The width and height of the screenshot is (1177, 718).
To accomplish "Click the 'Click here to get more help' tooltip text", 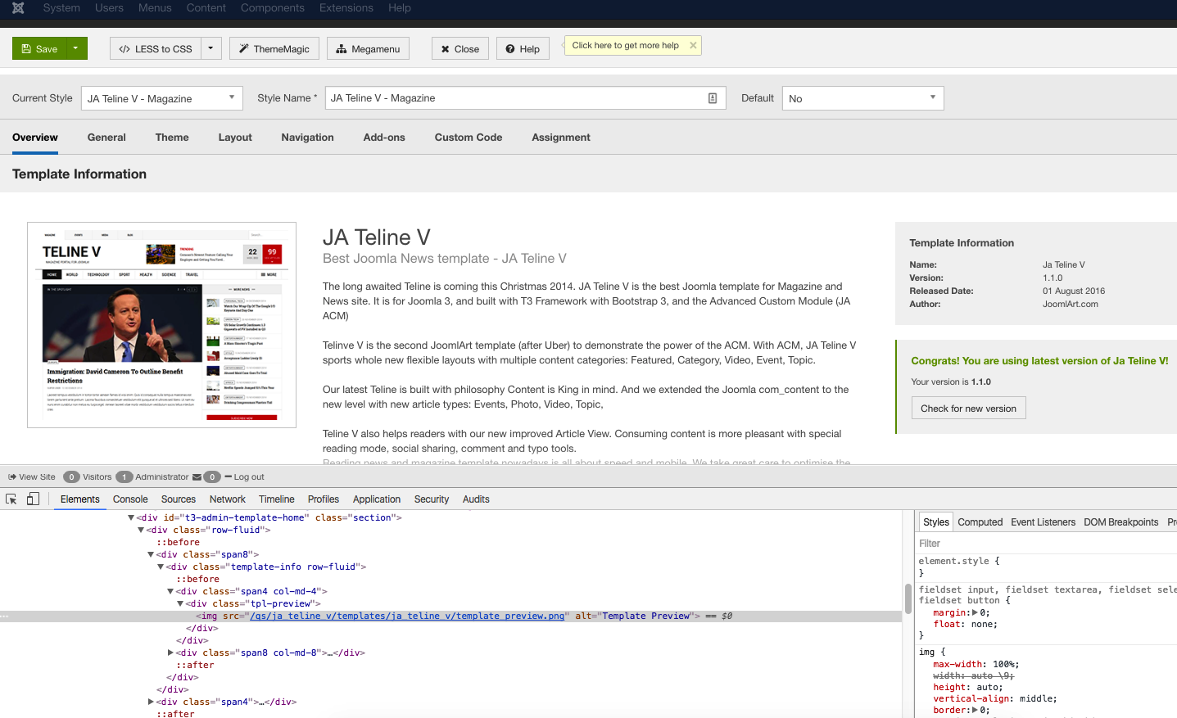I will [626, 46].
